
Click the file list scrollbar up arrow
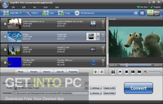click(107, 19)
